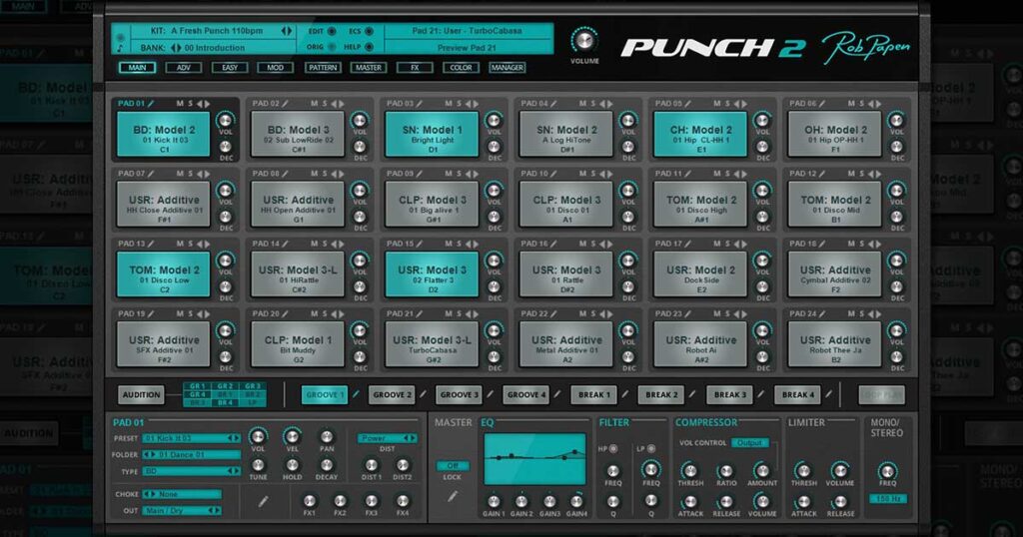Toggle the Master LOCK Off switch

(x=453, y=466)
